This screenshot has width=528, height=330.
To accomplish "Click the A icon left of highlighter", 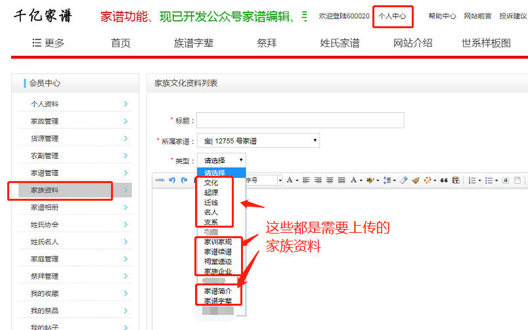I will click(x=353, y=180).
